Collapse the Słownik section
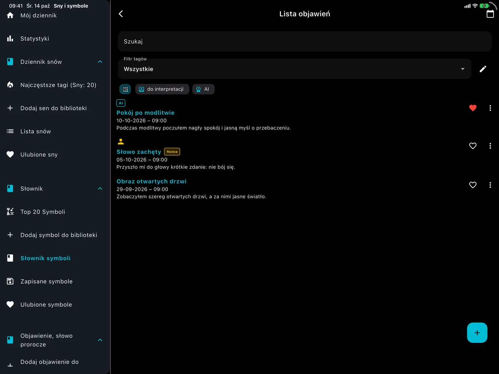The image size is (499, 374). [x=100, y=188]
